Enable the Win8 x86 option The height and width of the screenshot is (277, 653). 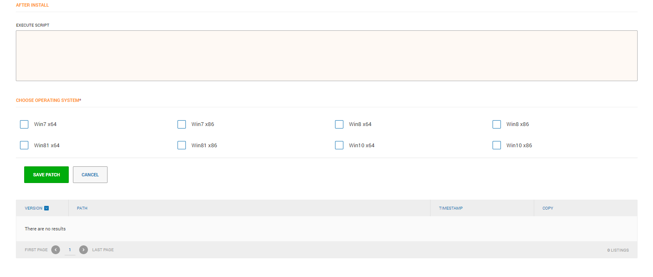tap(497, 124)
